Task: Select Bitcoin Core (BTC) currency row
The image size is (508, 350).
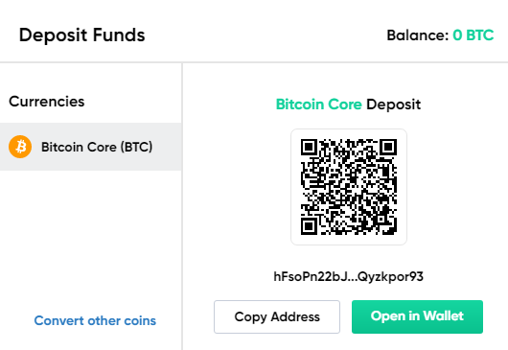Action: [x=91, y=147]
